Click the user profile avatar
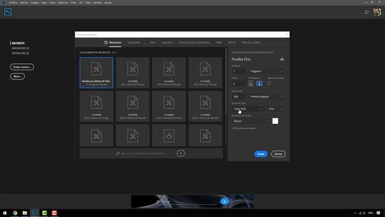 pyautogui.click(x=377, y=12)
